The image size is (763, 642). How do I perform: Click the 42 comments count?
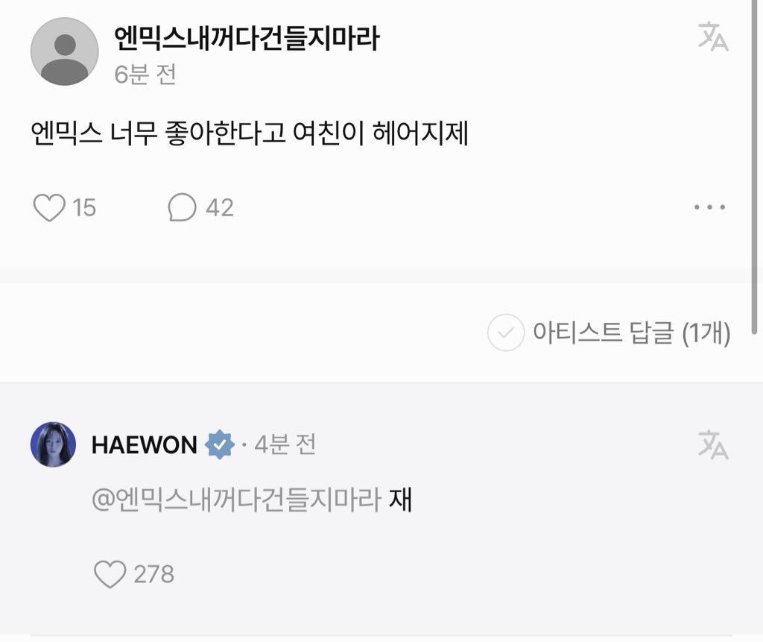click(x=220, y=208)
